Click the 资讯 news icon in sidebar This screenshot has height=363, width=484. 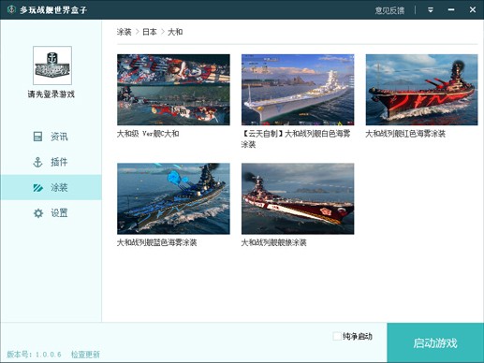[37, 137]
